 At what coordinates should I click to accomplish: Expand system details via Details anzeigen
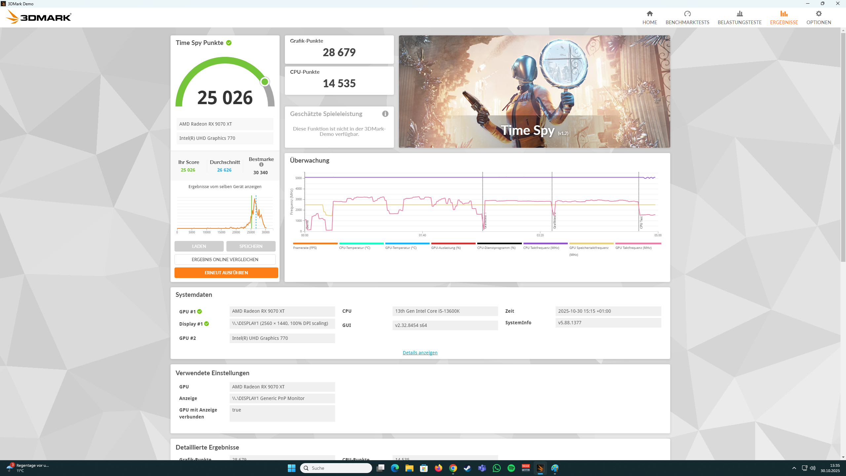click(420, 353)
